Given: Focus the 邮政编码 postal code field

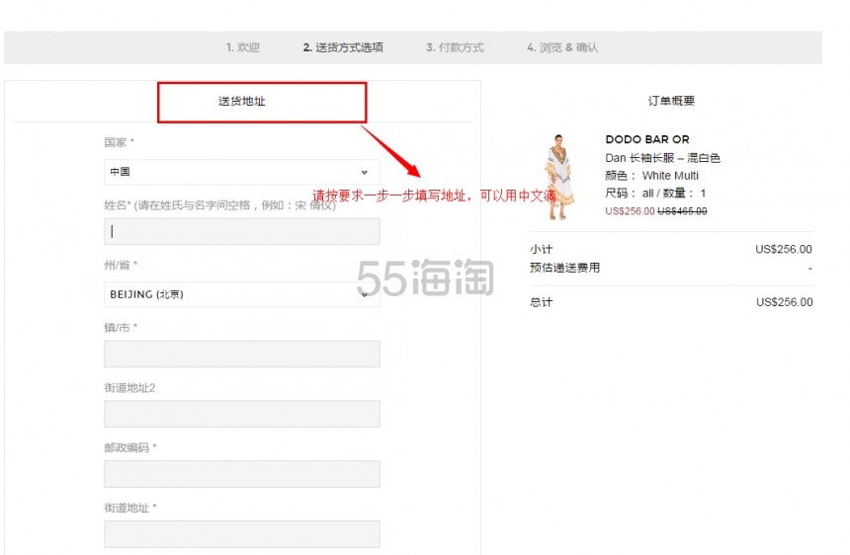Looking at the screenshot, I should point(242,474).
